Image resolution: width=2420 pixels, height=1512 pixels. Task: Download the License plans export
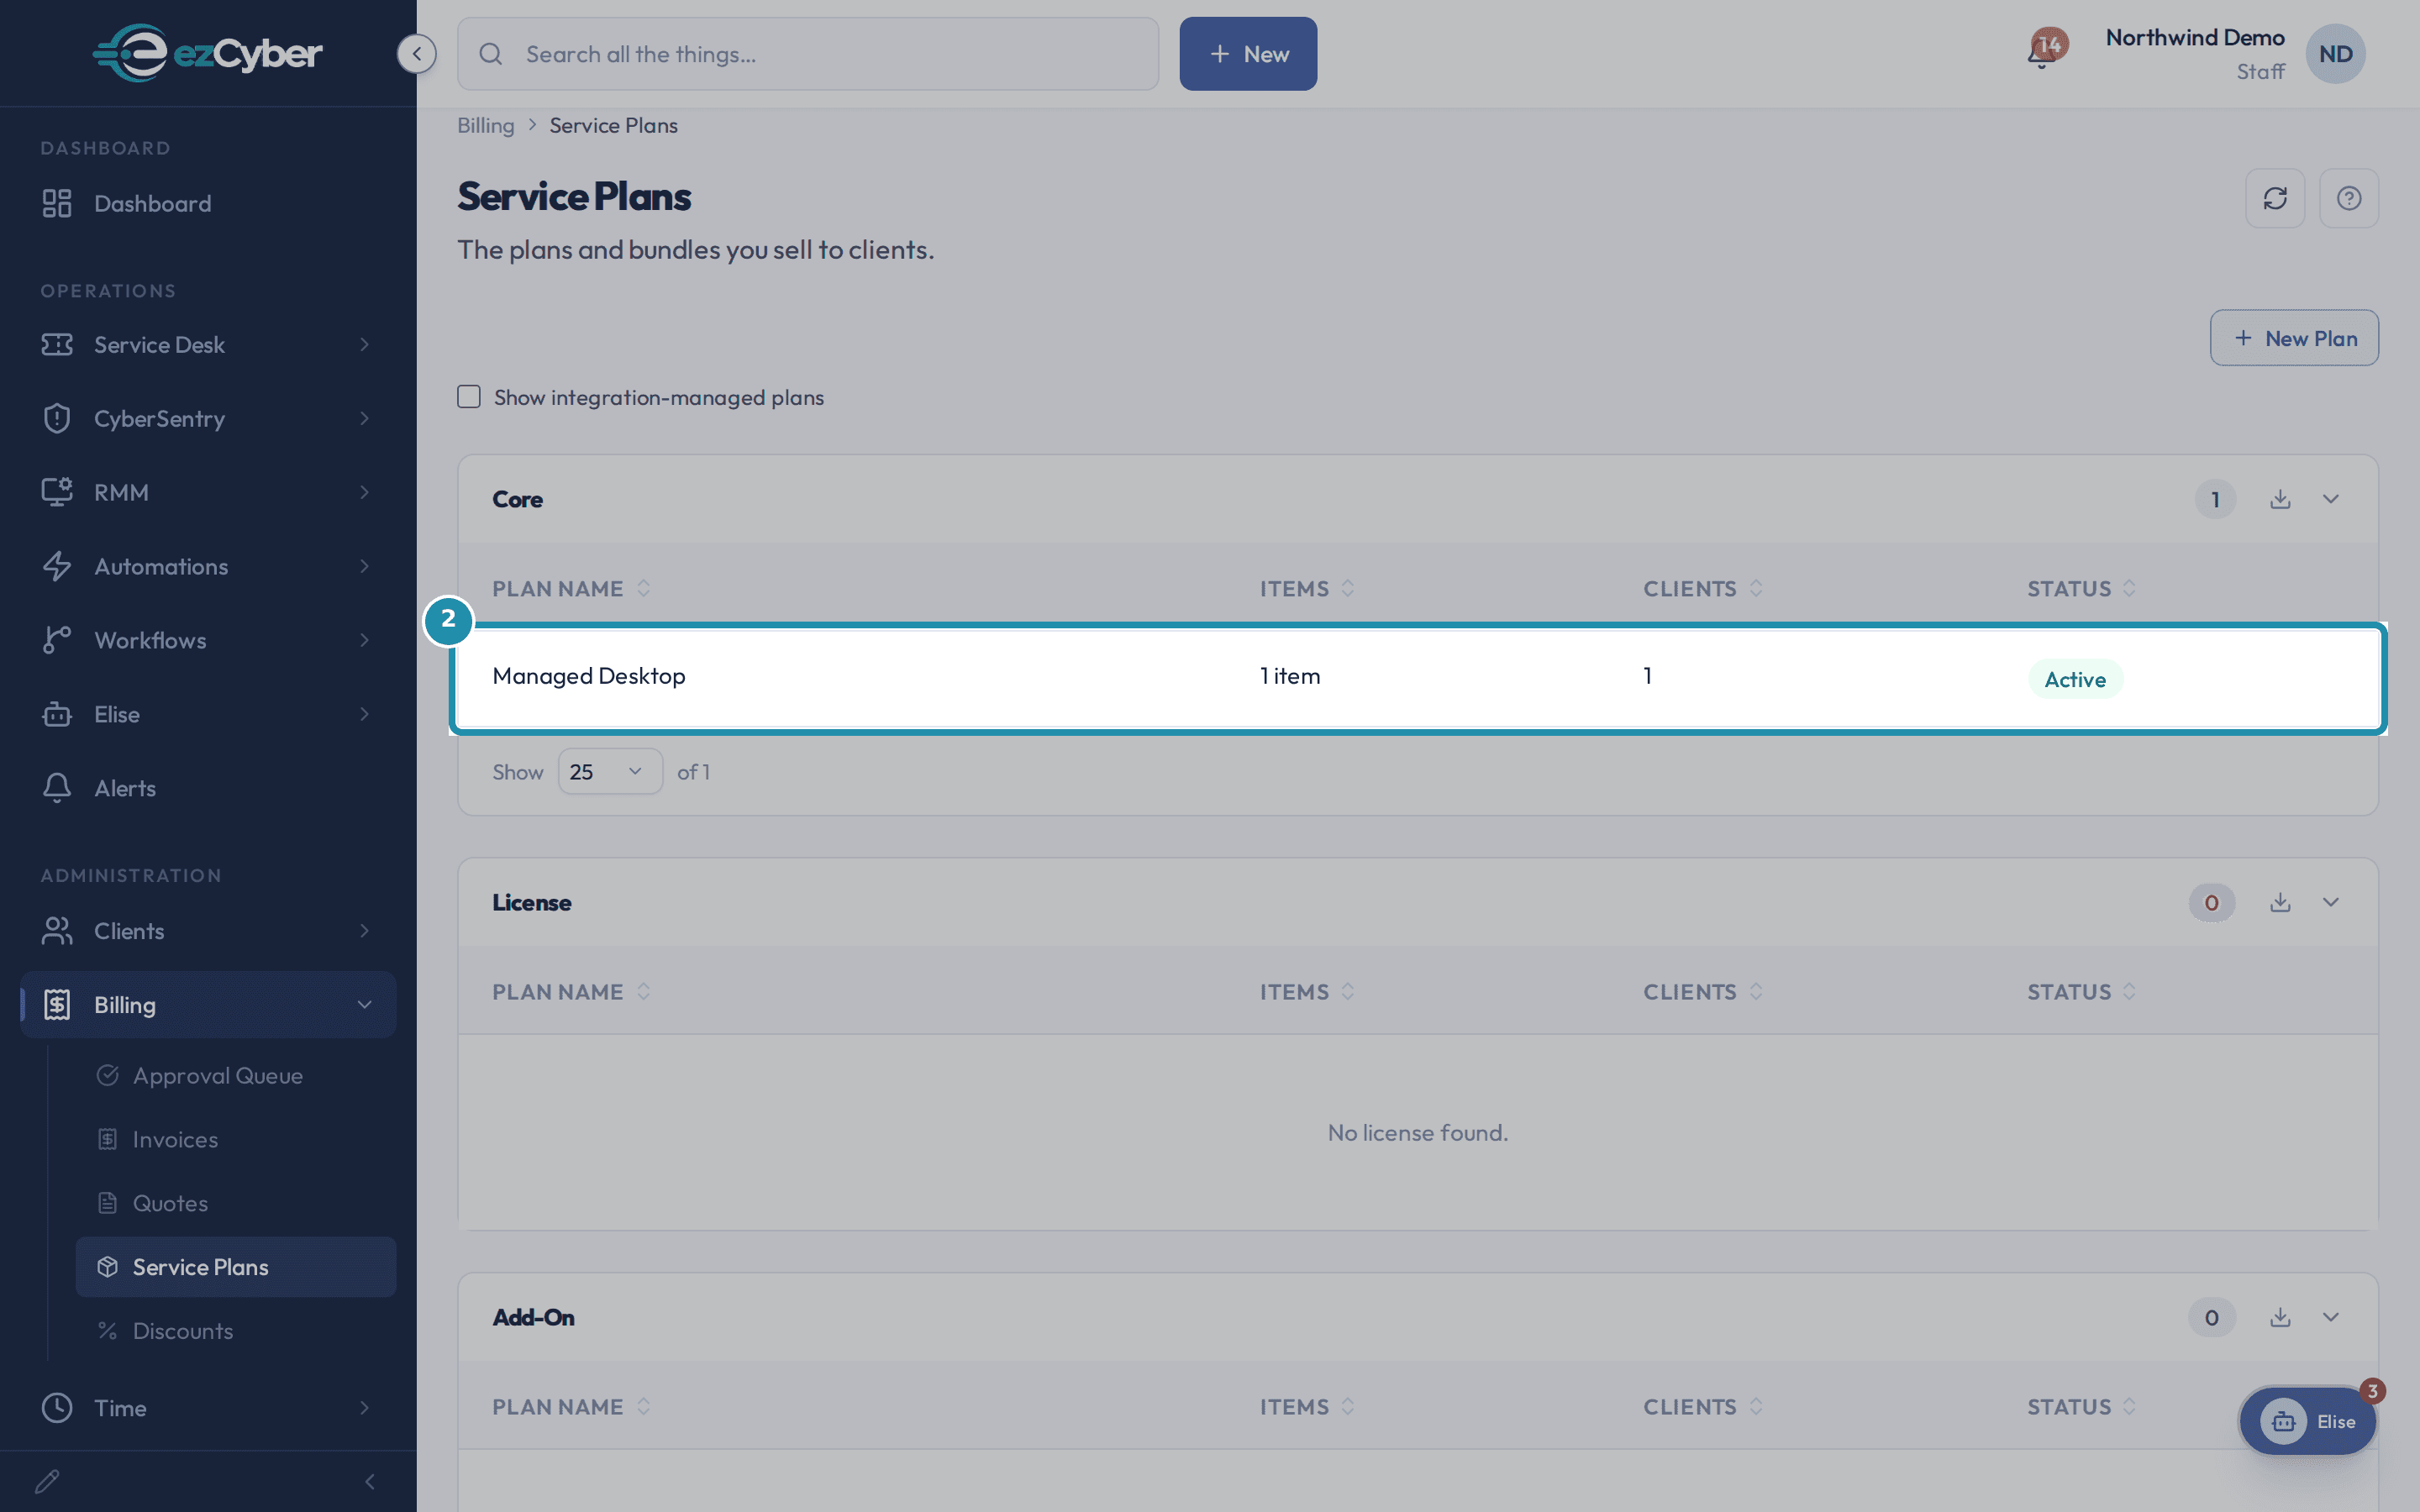pos(2280,902)
